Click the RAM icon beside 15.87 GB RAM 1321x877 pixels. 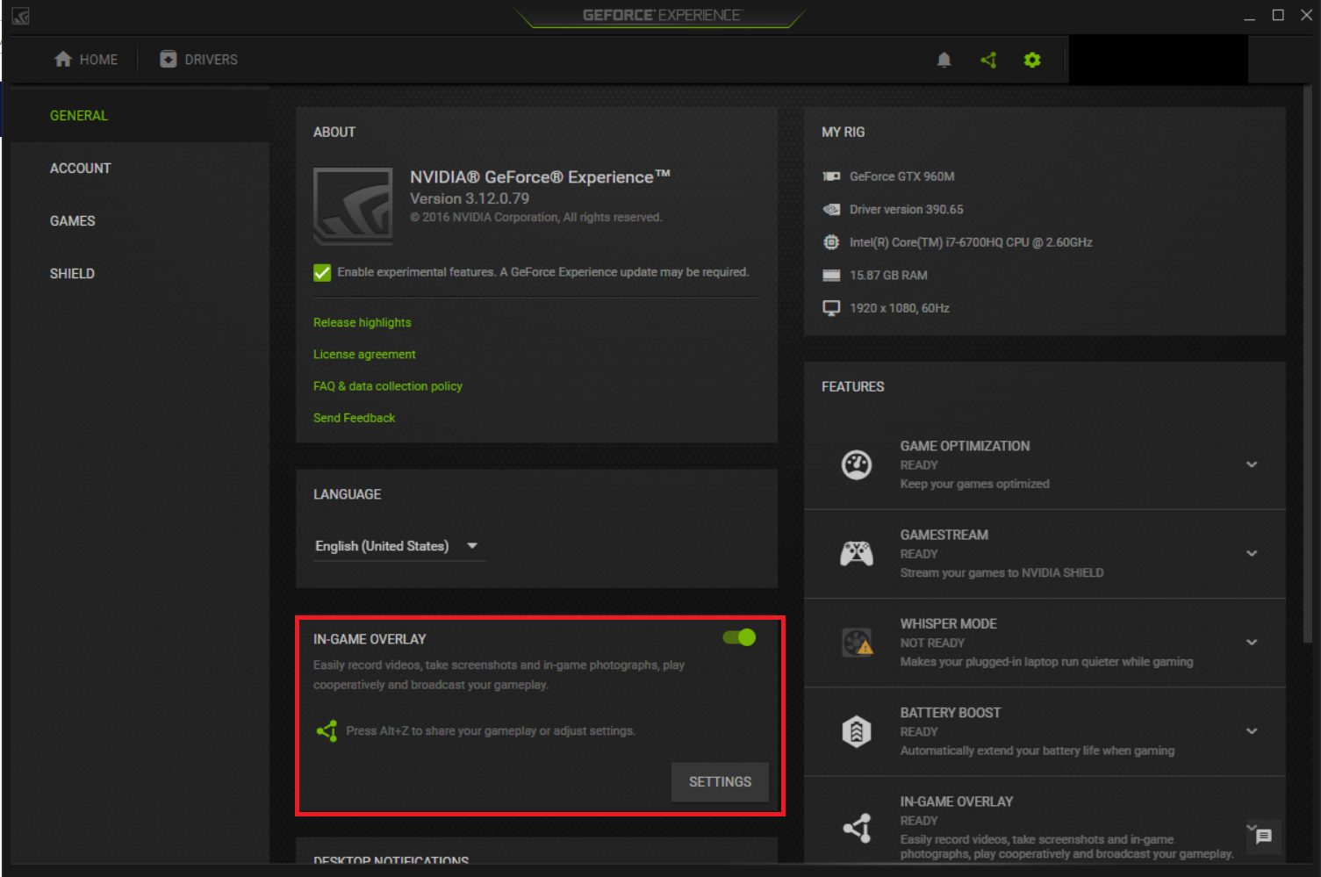[x=831, y=275]
